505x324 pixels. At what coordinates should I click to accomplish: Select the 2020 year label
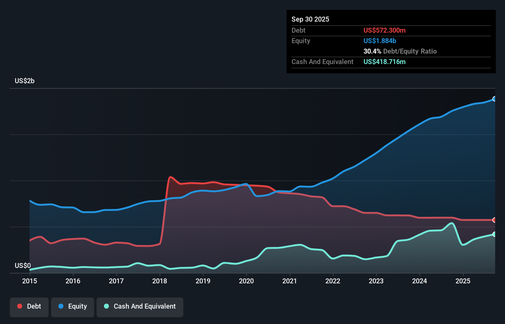(246, 281)
